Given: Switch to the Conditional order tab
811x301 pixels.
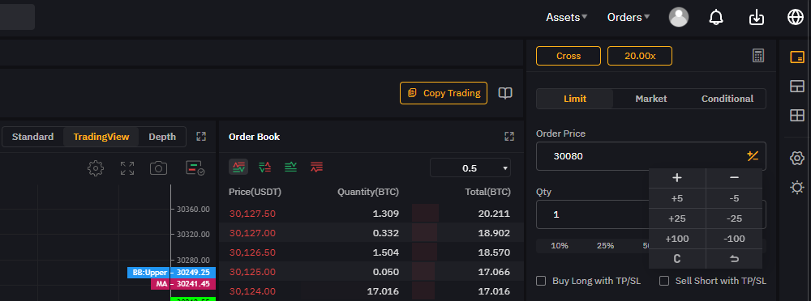Looking at the screenshot, I should tap(727, 99).
